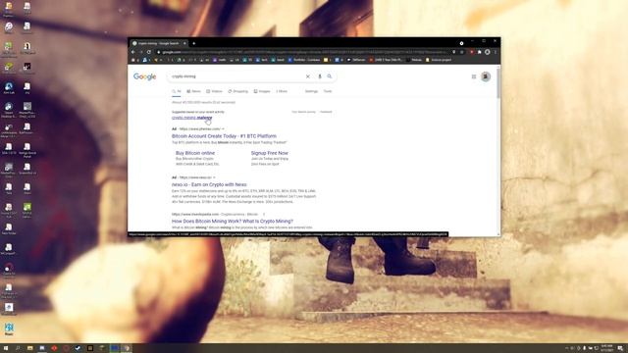Open suggested search 'crypto mining malware'
This screenshot has height=353, width=628.
pyautogui.click(x=192, y=118)
